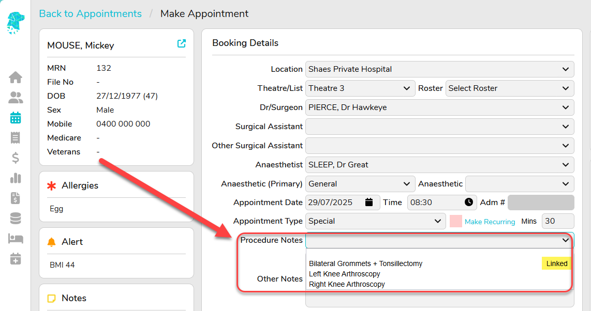This screenshot has width=591, height=311.
Task: Open the bar chart reports icon
Action: 16,178
